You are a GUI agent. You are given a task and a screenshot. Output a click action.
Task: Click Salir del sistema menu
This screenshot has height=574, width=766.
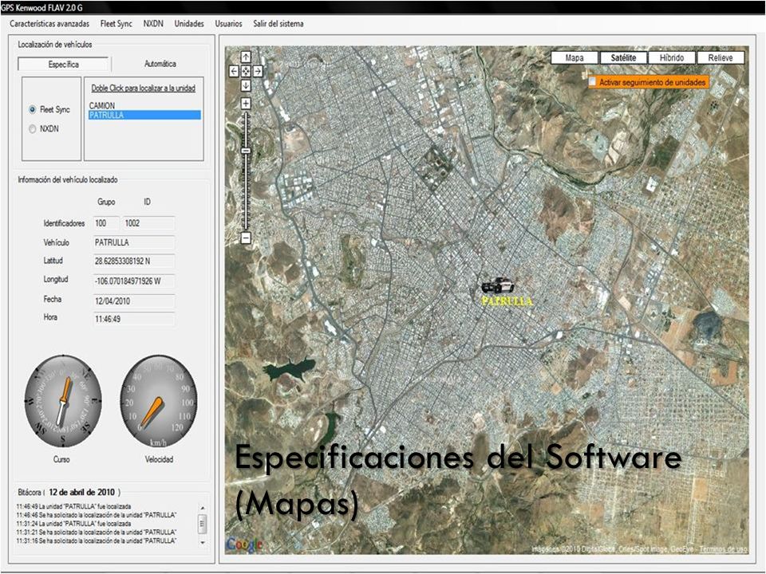pyautogui.click(x=278, y=23)
